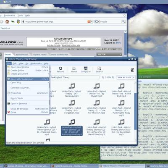This screenshot has width=168, height=168.
Task: Open the FILTER dropdown on GNOME-Look page
Action: click(109, 55)
